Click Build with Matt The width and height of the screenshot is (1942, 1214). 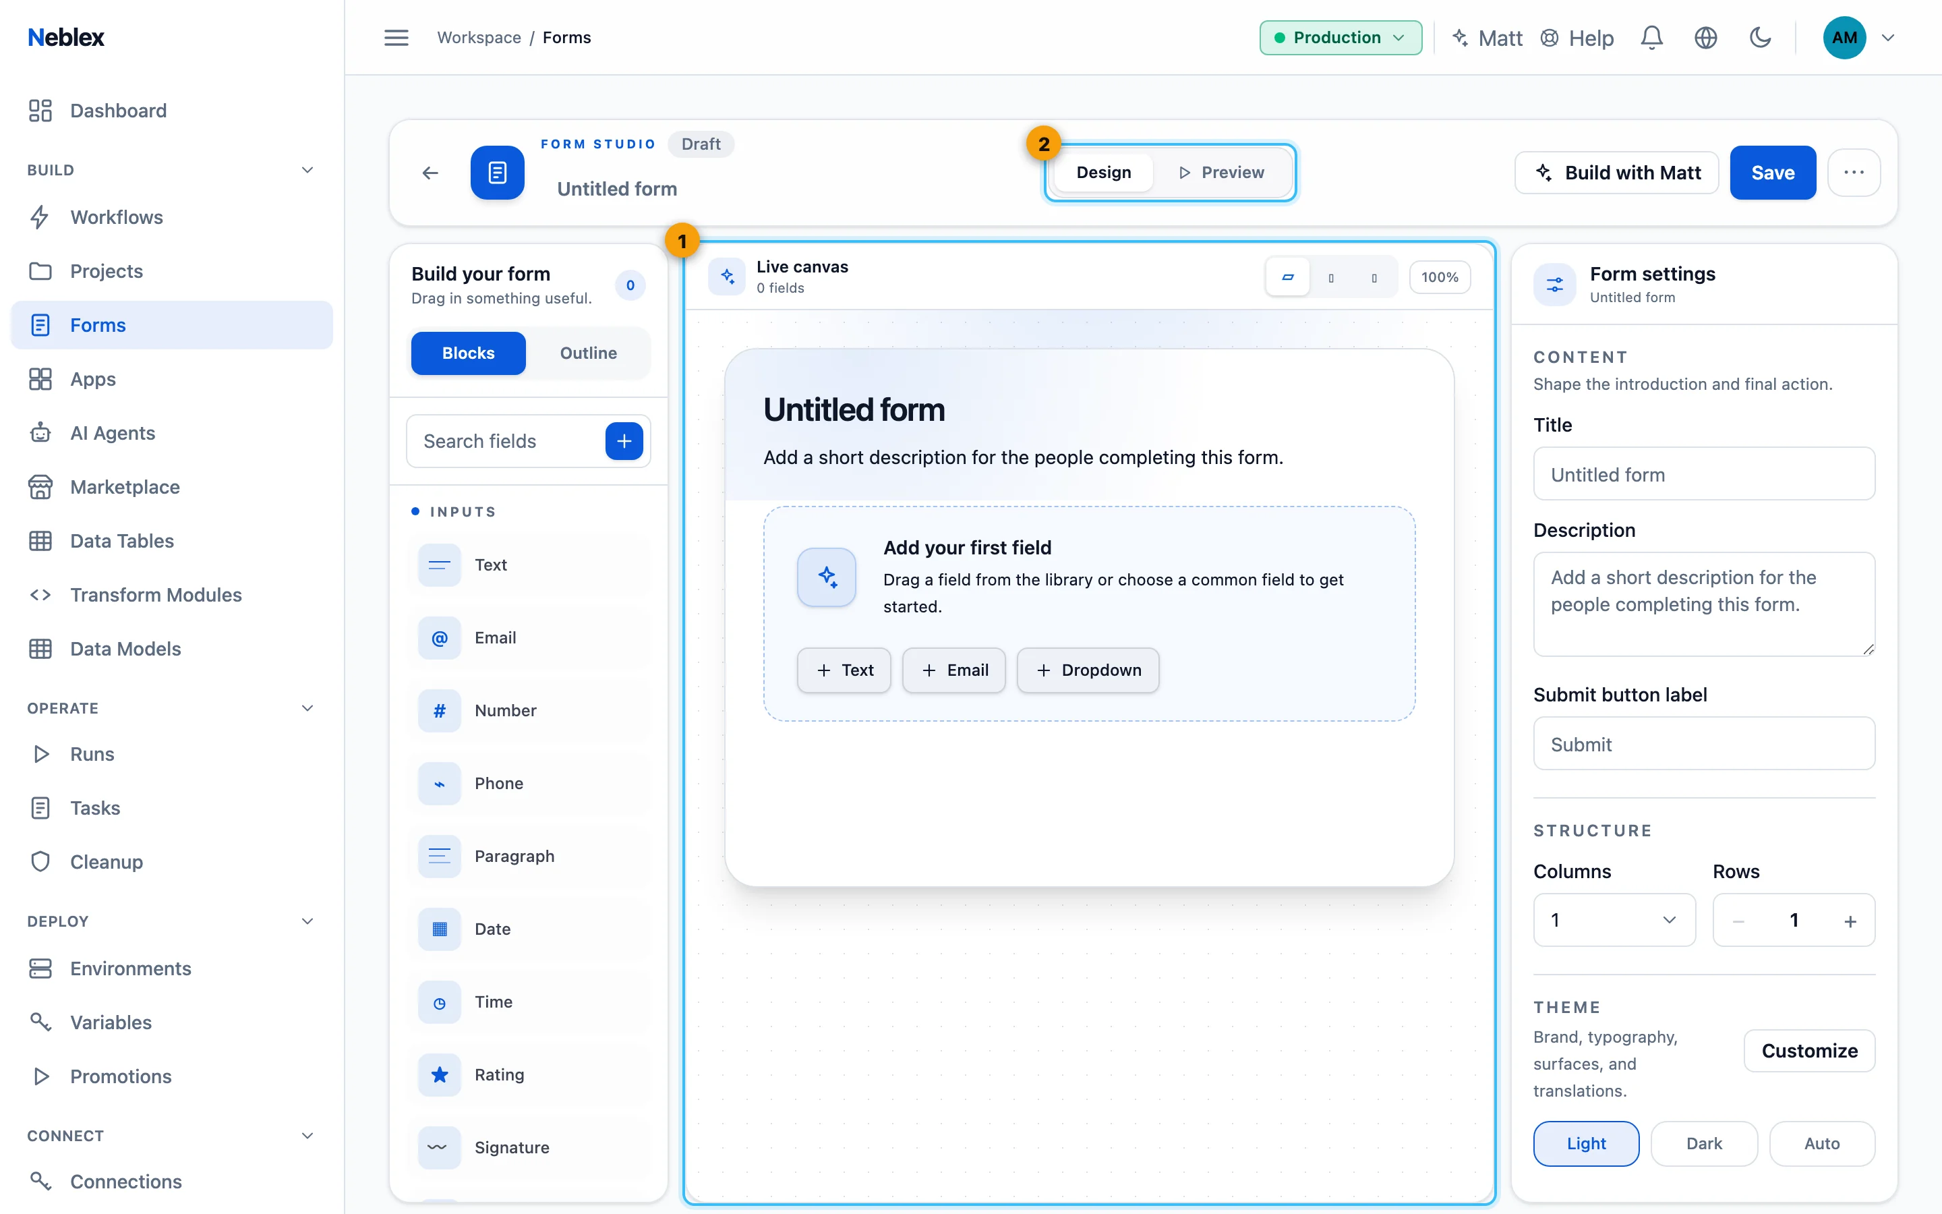pyautogui.click(x=1616, y=173)
